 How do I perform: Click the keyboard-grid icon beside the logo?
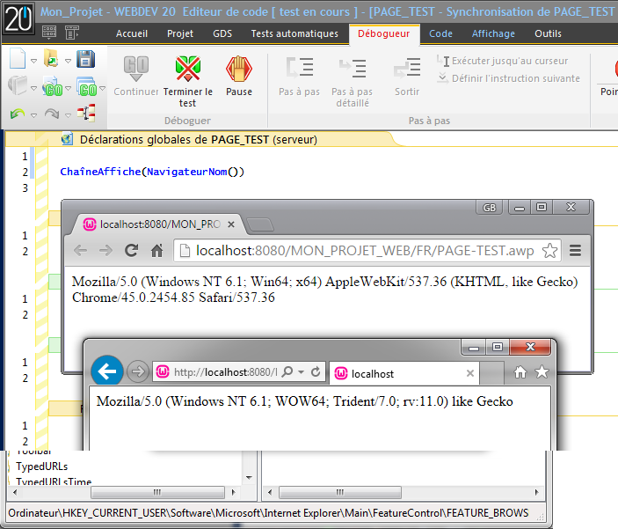click(x=49, y=33)
